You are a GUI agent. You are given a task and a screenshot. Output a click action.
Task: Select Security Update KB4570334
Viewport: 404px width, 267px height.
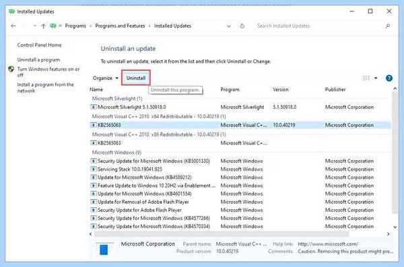pos(240,227)
